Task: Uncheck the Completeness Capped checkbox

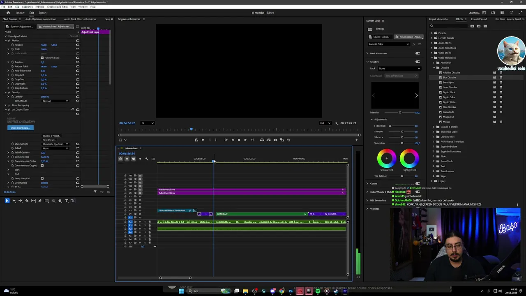Action: pyautogui.click(x=42, y=165)
